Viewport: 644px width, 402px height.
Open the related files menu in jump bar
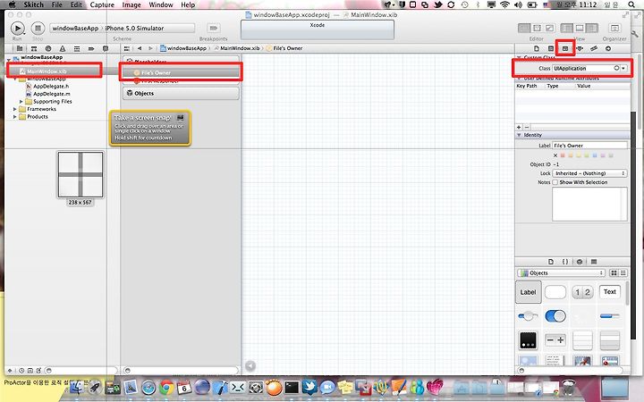tap(126, 48)
